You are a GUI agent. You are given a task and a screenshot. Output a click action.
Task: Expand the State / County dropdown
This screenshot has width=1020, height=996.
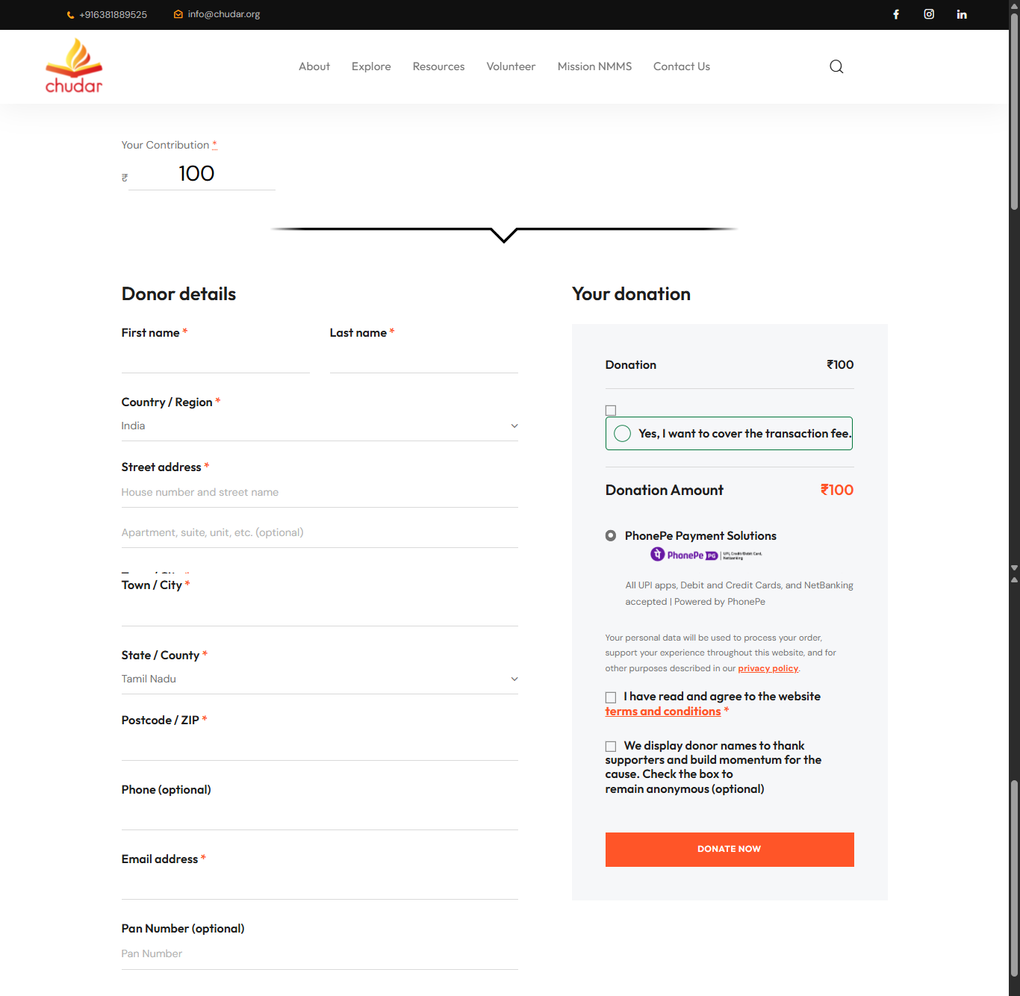click(x=320, y=679)
